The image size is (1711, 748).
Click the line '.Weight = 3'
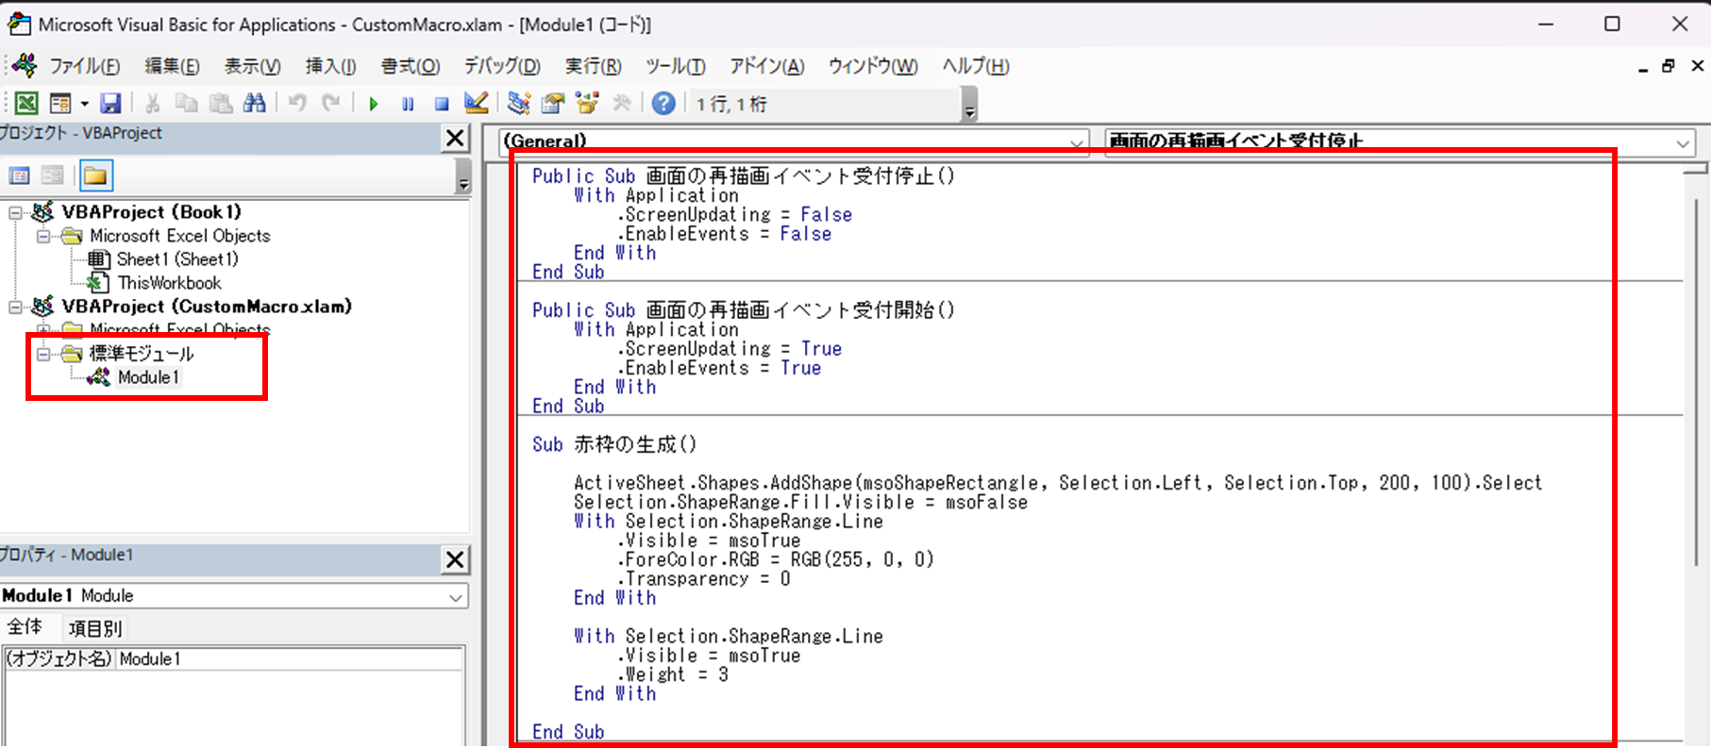tap(672, 674)
